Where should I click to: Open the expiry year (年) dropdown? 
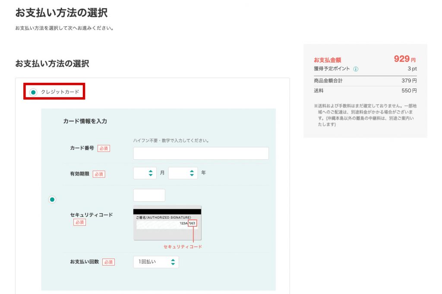point(183,173)
